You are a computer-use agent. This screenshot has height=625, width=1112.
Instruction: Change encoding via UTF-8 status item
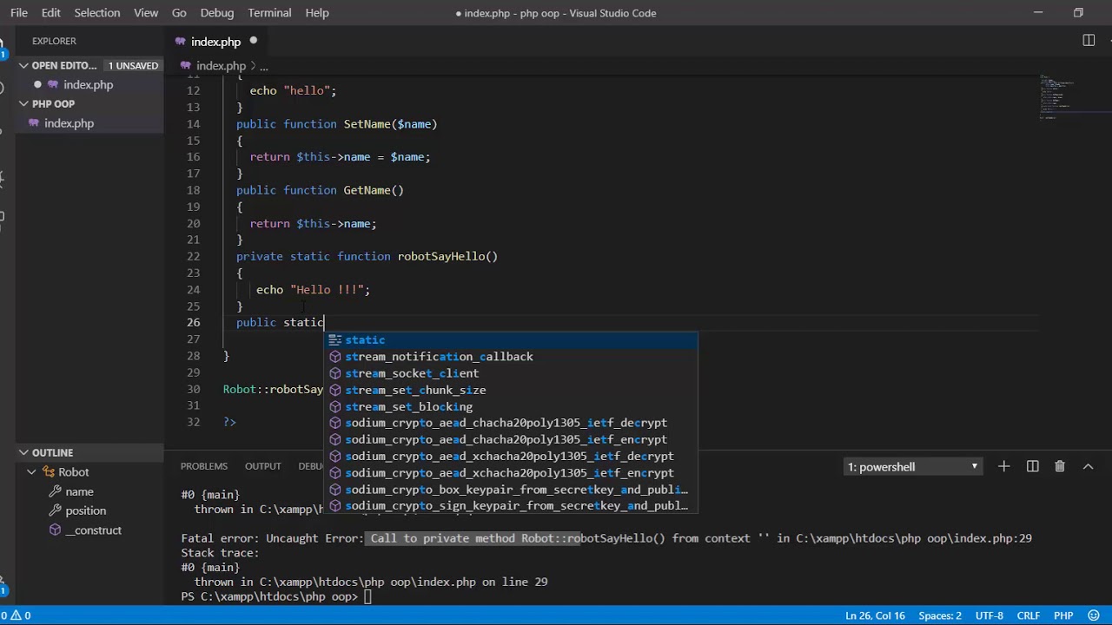click(989, 615)
